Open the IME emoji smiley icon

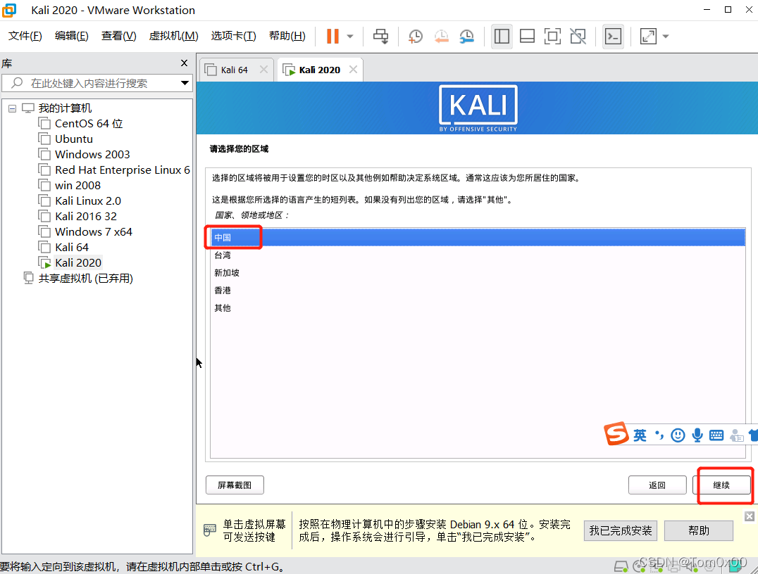pos(678,435)
